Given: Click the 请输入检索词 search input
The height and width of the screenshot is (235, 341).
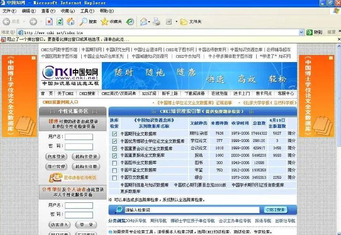Looking at the screenshot, I should click(x=192, y=210).
